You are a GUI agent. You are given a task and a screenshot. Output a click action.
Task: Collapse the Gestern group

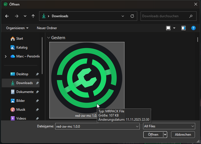(x=49, y=38)
